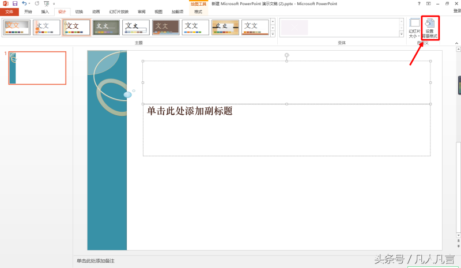Switch to the 插入 (Insert) tab
This screenshot has height=268, width=461.
tap(45, 12)
